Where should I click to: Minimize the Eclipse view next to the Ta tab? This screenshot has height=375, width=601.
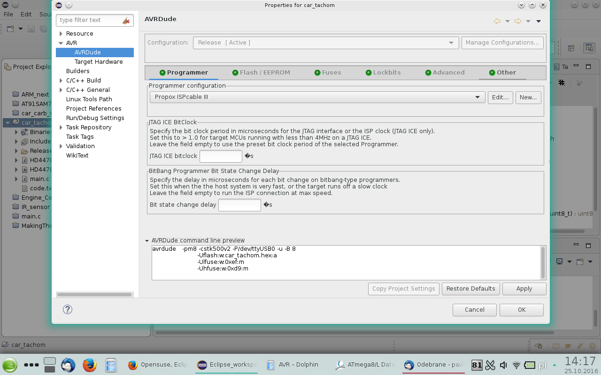576,67
